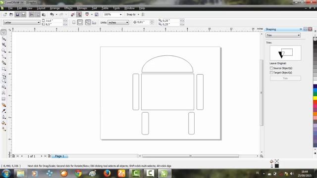Viewport: 317px width, 178px height.
Task: Click the New document icon
Action: click(x=5, y=14)
